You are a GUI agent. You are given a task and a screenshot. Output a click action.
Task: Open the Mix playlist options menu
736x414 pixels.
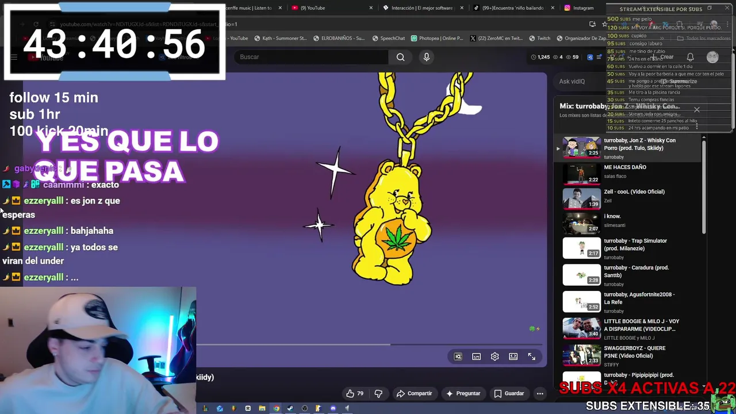pyautogui.click(x=696, y=126)
